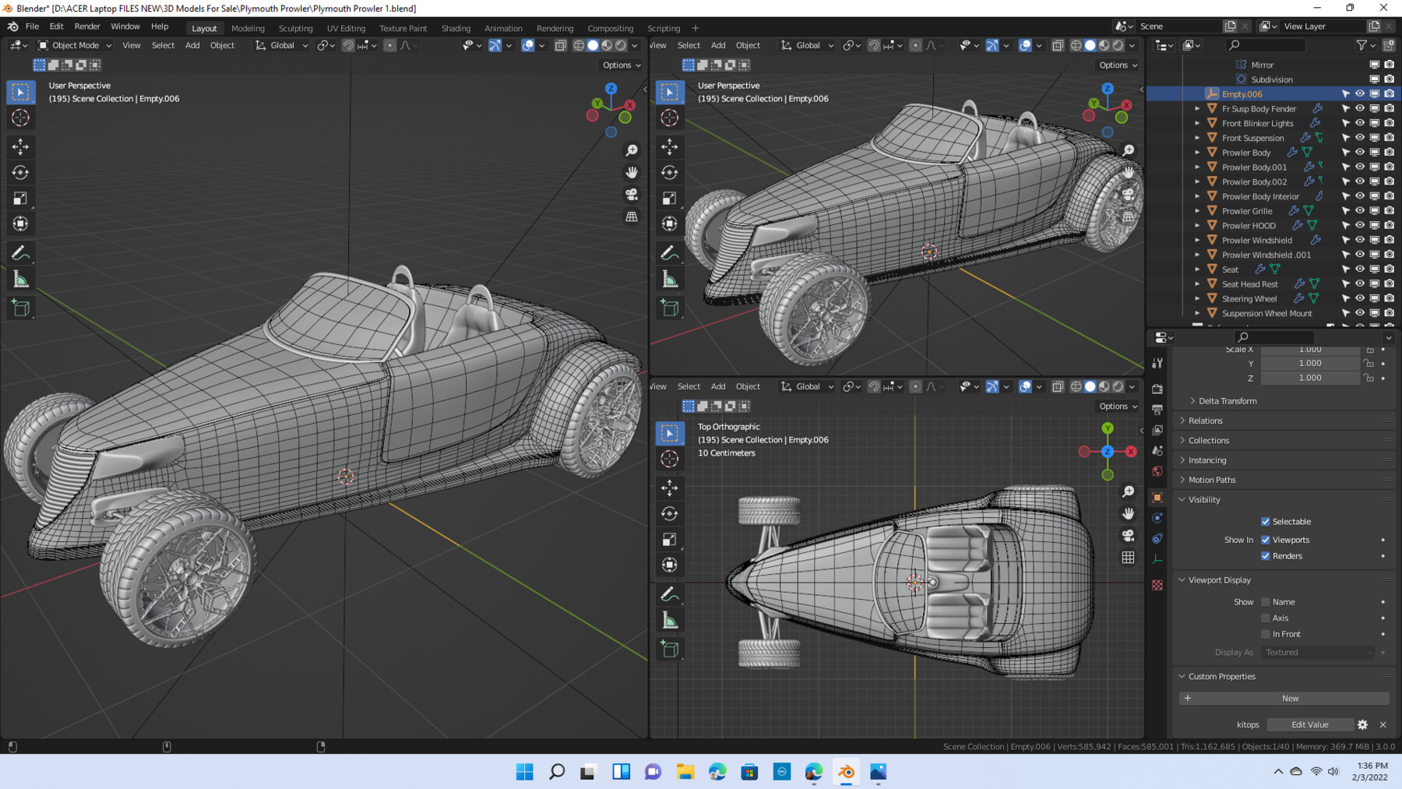Click the Scale Y value field

tap(1310, 363)
